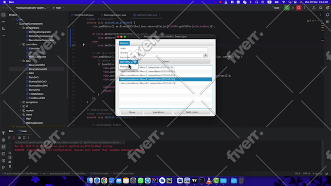Choose Afsluiten from the Bestand menu
The height and width of the screenshot is (186, 331).
(129, 67)
